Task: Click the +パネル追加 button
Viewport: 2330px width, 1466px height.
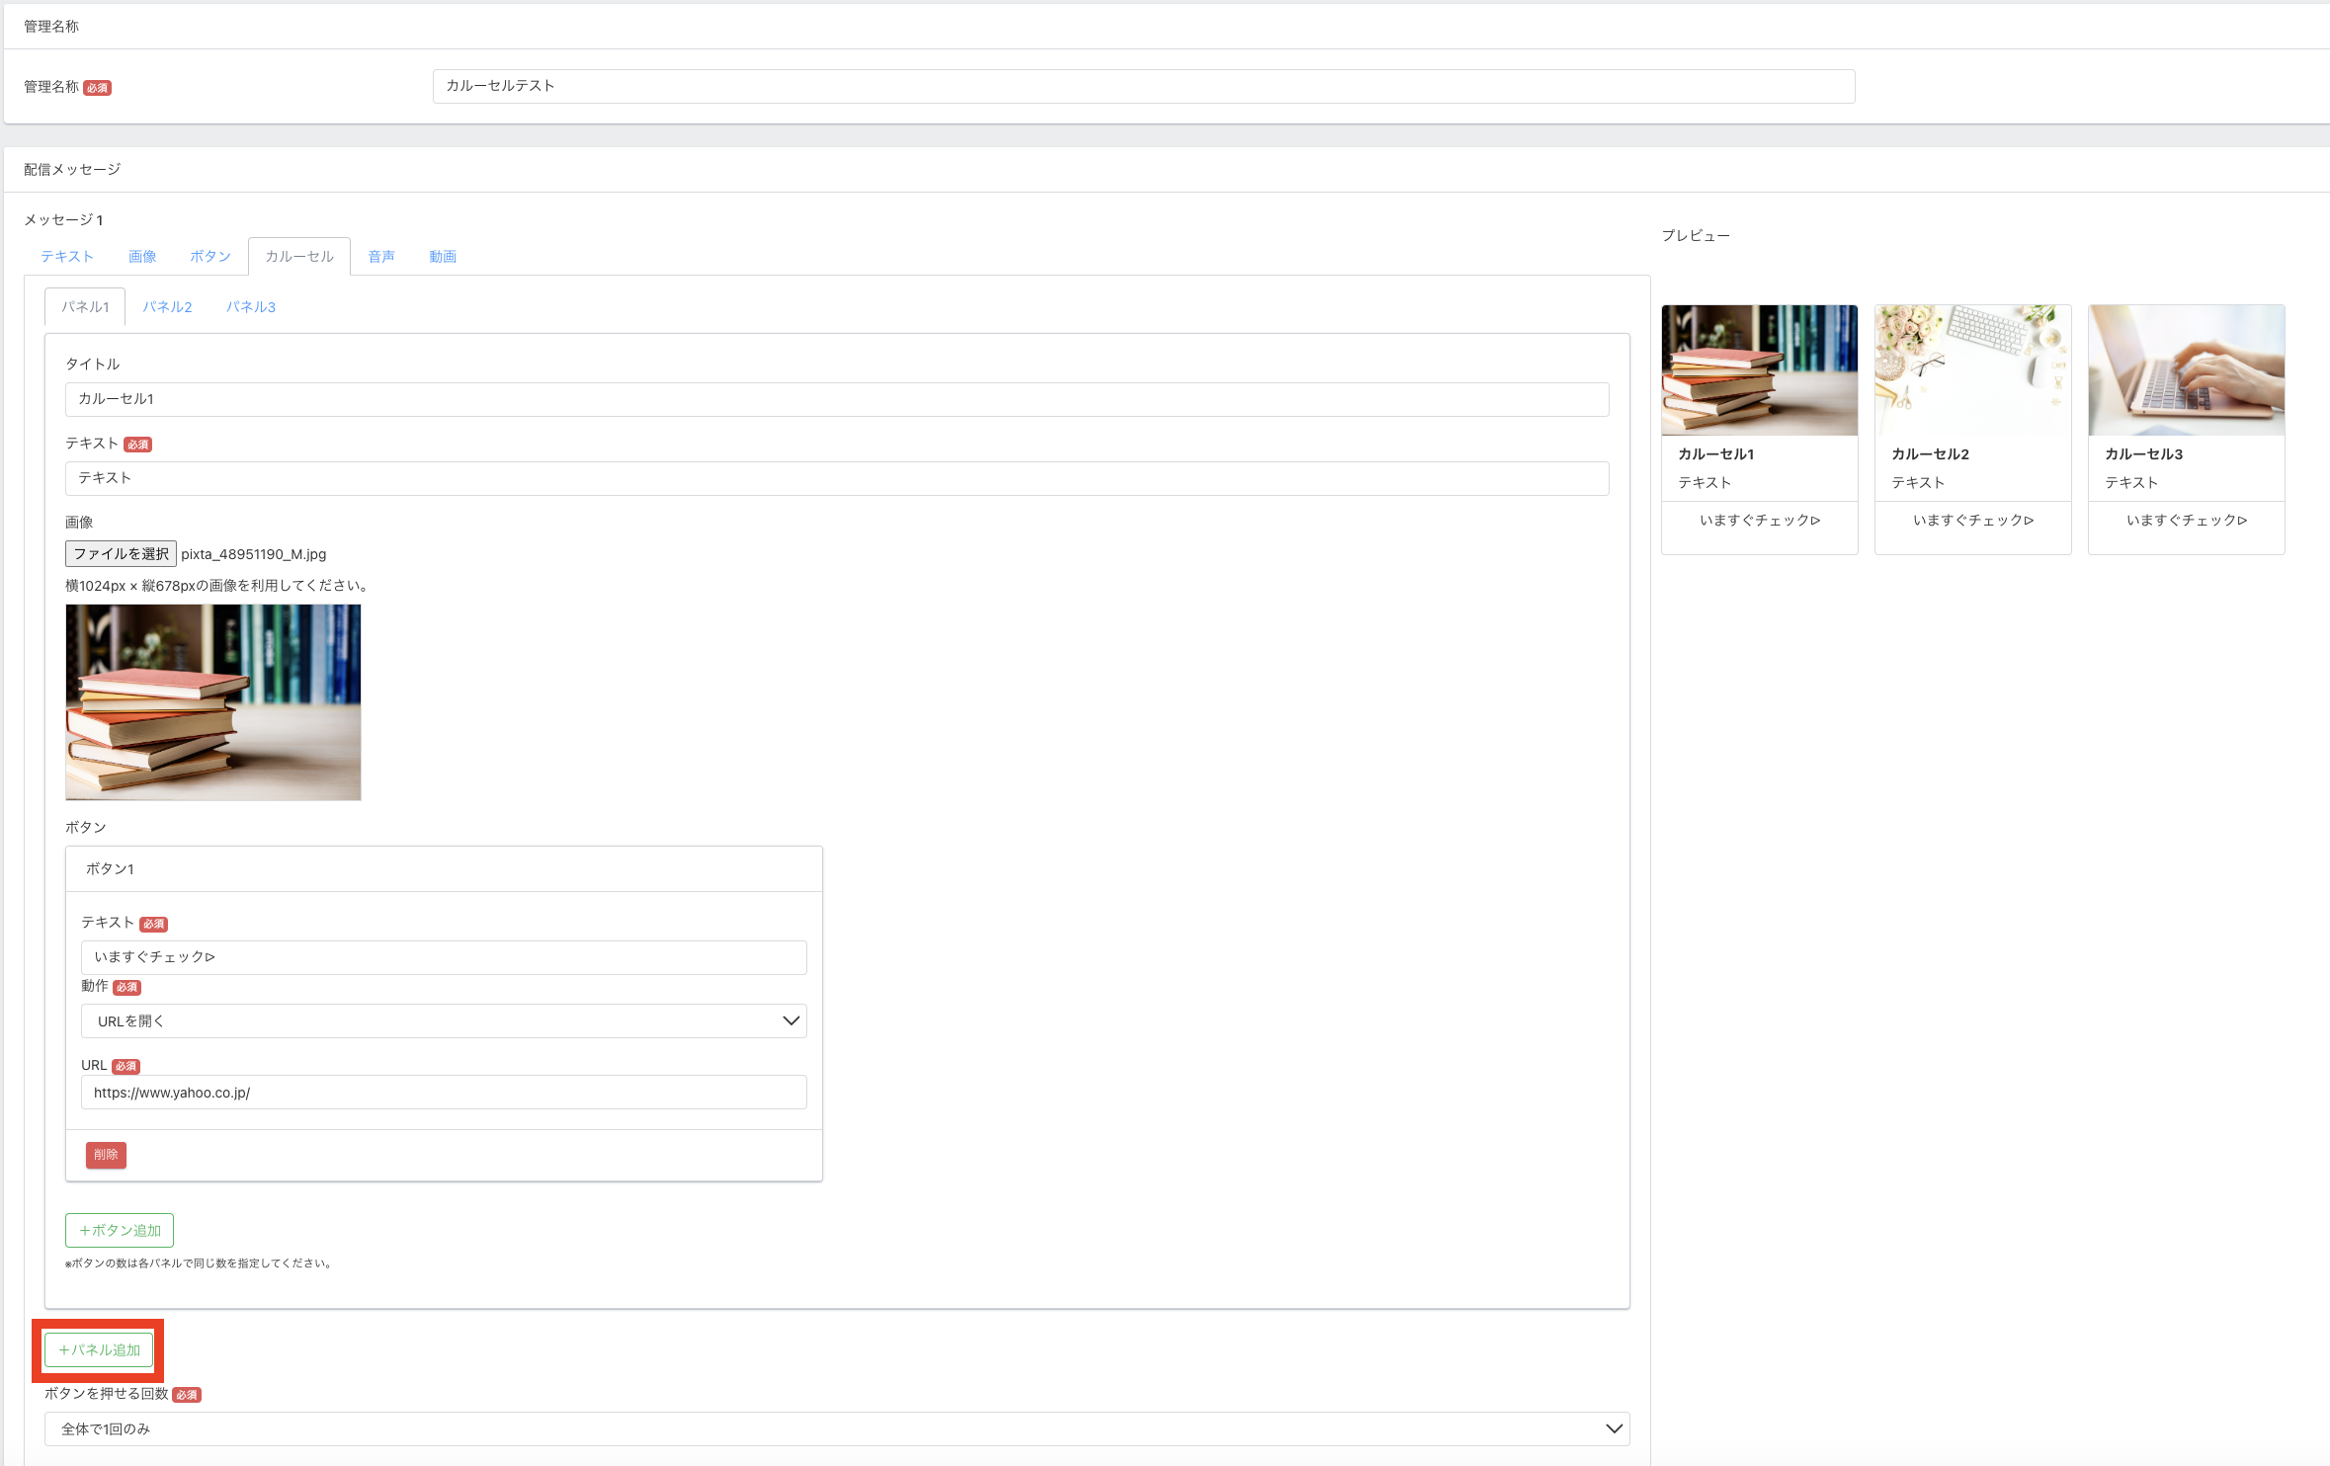Action: coord(99,1349)
